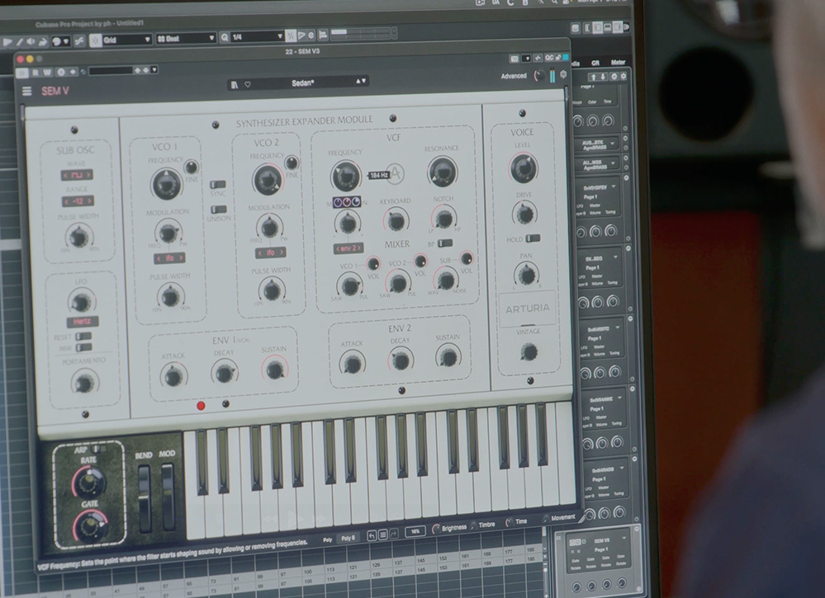Switch to the Meter tab in the right panel
Image resolution: width=825 pixels, height=598 pixels.
(x=618, y=63)
